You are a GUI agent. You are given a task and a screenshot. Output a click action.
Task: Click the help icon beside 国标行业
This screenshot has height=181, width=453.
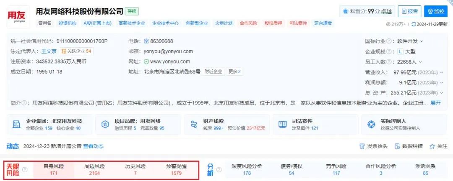point(389,41)
